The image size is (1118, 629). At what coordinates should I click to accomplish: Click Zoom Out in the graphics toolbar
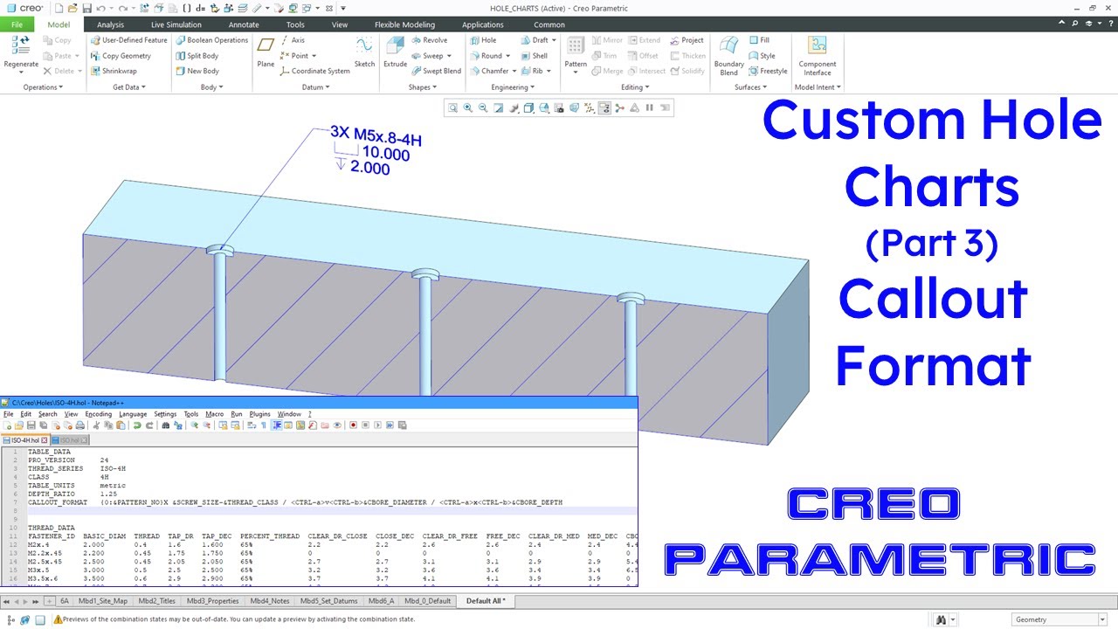[x=483, y=107]
